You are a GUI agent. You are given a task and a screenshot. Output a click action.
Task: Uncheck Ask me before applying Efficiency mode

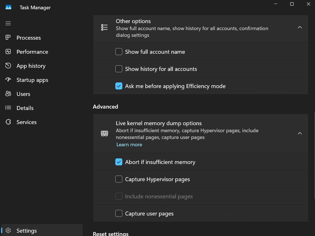coord(119,86)
